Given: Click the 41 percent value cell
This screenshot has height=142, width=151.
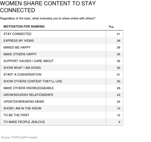Looking at the screenshot, I should 114,34.
